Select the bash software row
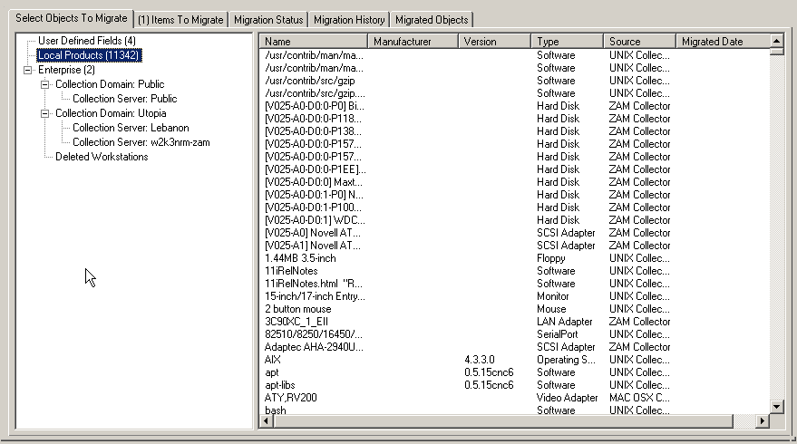797x444 pixels. click(x=514, y=410)
